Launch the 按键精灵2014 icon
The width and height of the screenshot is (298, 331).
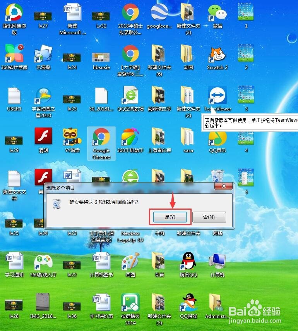click(x=130, y=302)
